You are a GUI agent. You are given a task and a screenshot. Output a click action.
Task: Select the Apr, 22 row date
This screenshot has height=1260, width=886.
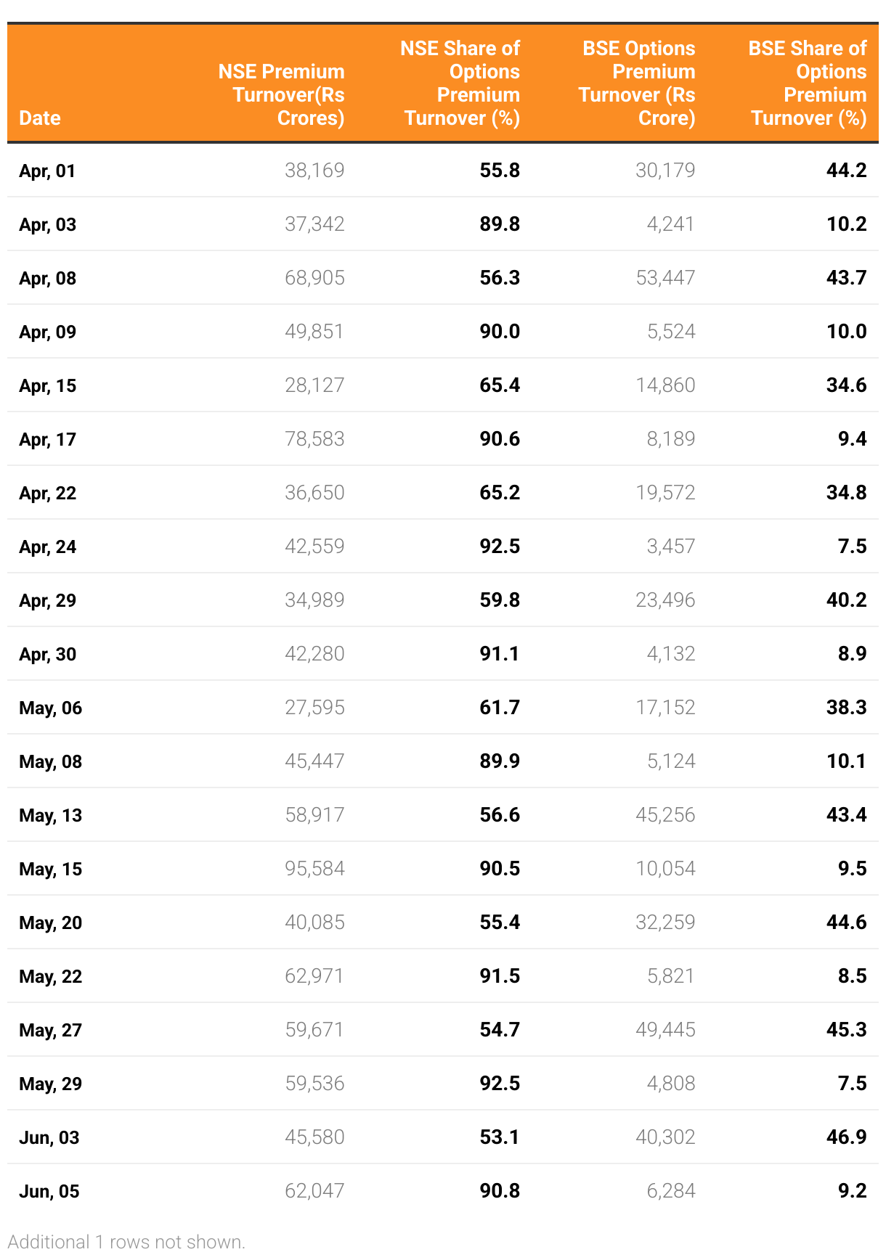point(47,493)
